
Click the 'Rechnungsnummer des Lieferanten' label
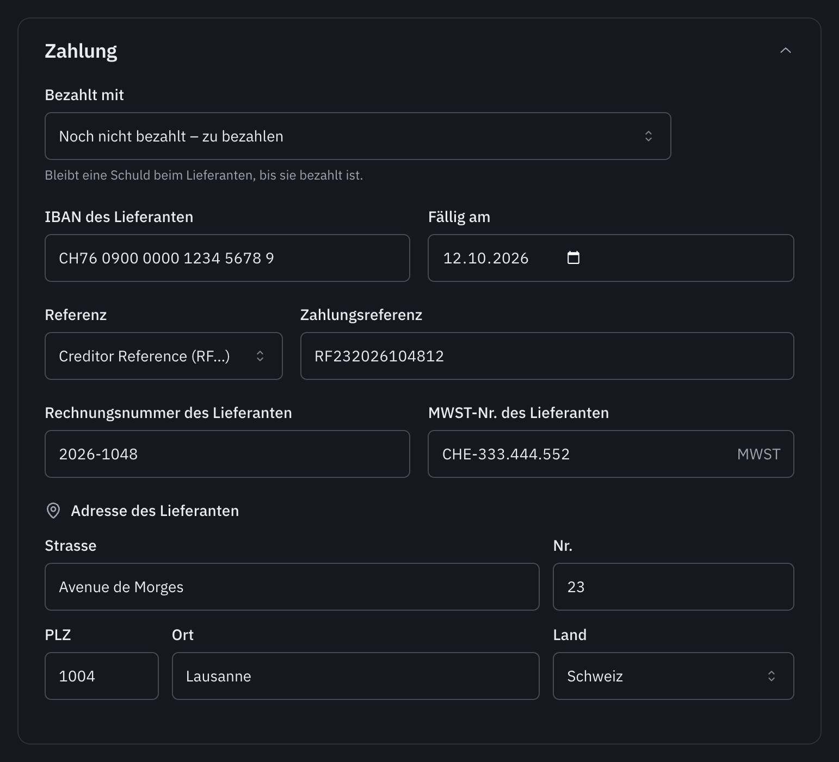(x=168, y=413)
